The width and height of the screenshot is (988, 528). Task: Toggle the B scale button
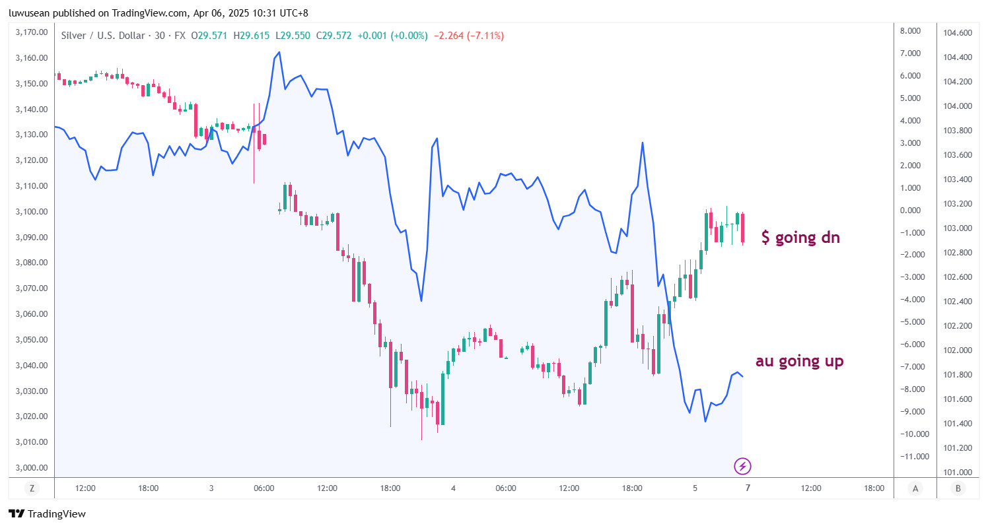pyautogui.click(x=958, y=488)
